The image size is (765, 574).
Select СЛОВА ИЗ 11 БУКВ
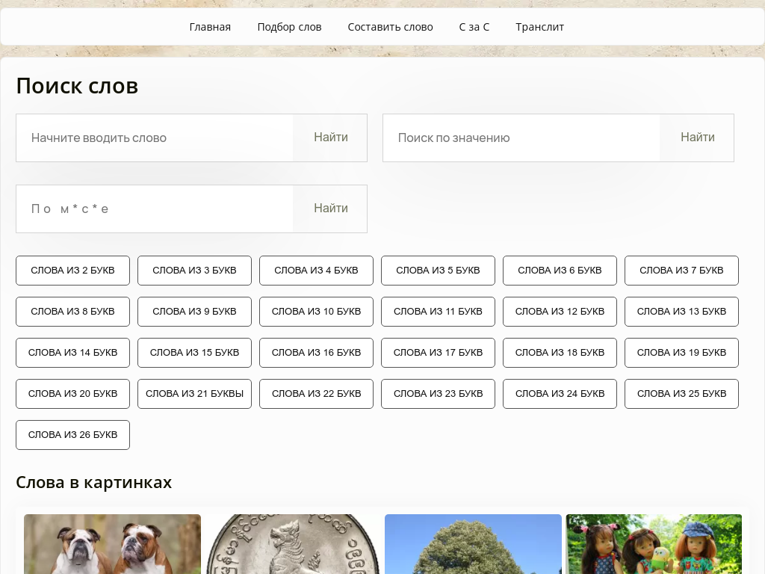click(x=438, y=312)
